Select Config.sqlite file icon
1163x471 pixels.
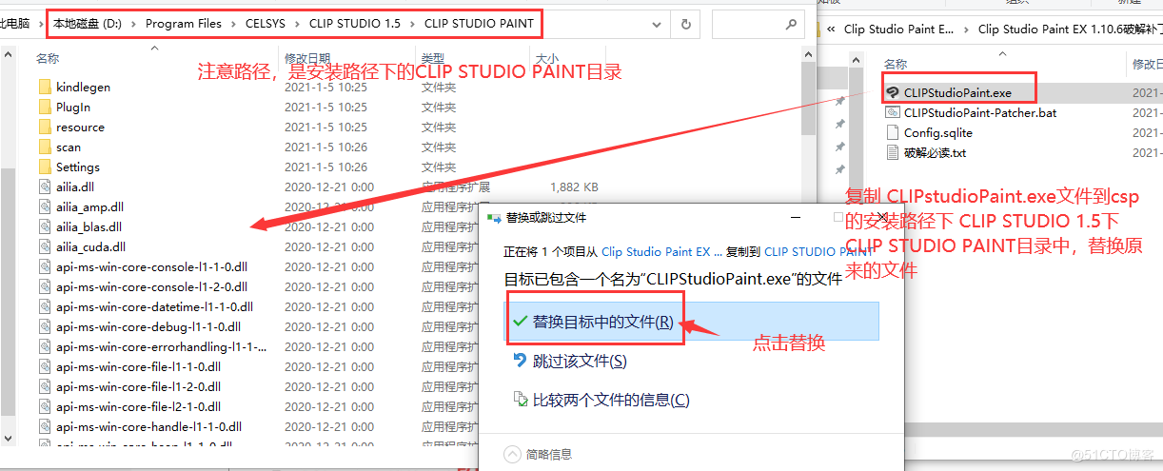click(x=892, y=132)
